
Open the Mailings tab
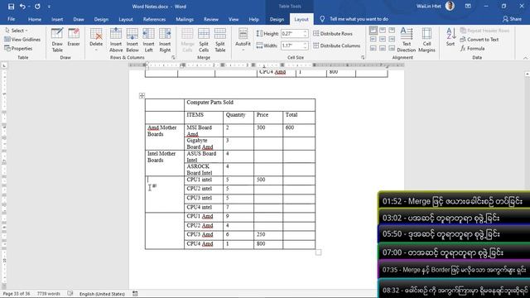point(185,19)
